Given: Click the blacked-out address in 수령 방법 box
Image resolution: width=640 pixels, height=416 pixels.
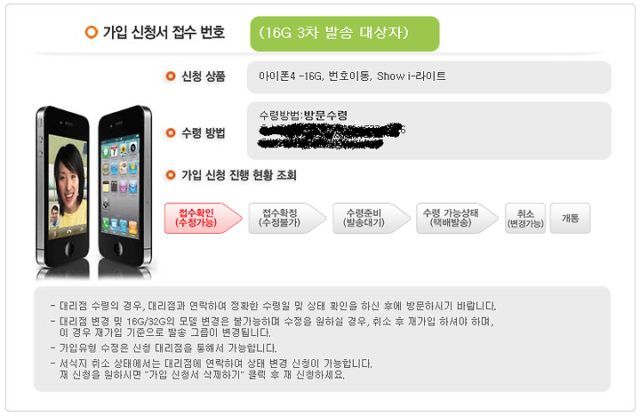Looking at the screenshot, I should (x=331, y=135).
